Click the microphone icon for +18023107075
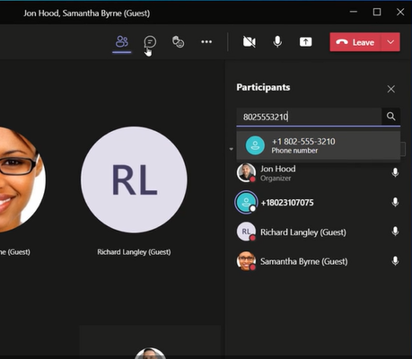412x359 pixels. click(395, 202)
